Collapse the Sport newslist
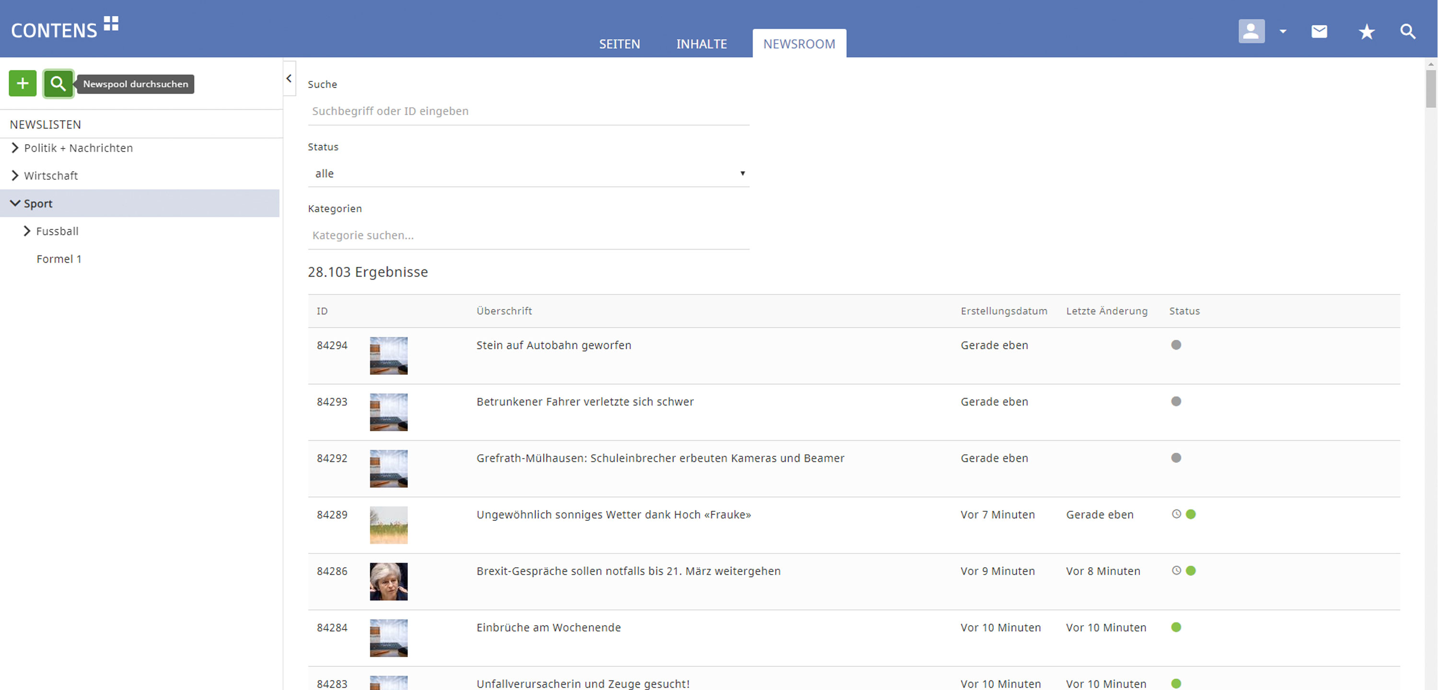Screen dimensions: 1438x690 15,203
